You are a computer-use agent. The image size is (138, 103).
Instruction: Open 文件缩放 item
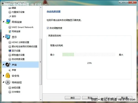pyautogui.click(x=16, y=92)
